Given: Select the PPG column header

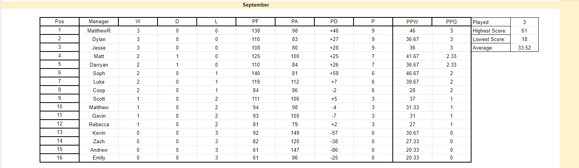Looking at the screenshot, I should coord(451,22).
